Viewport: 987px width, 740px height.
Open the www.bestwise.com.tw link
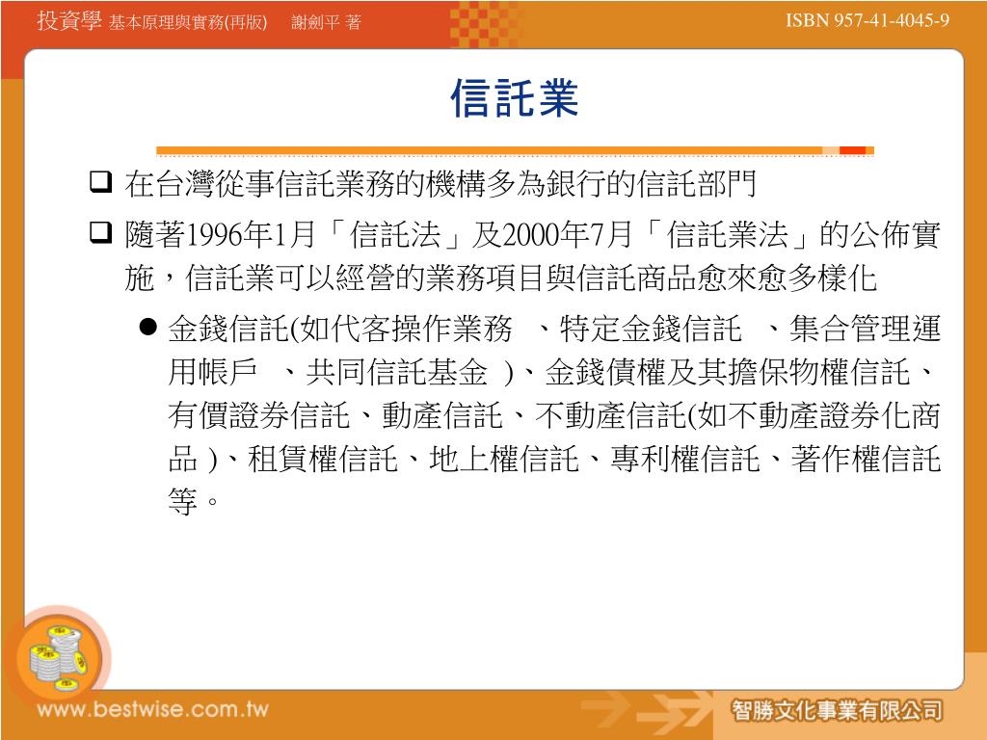point(153,709)
